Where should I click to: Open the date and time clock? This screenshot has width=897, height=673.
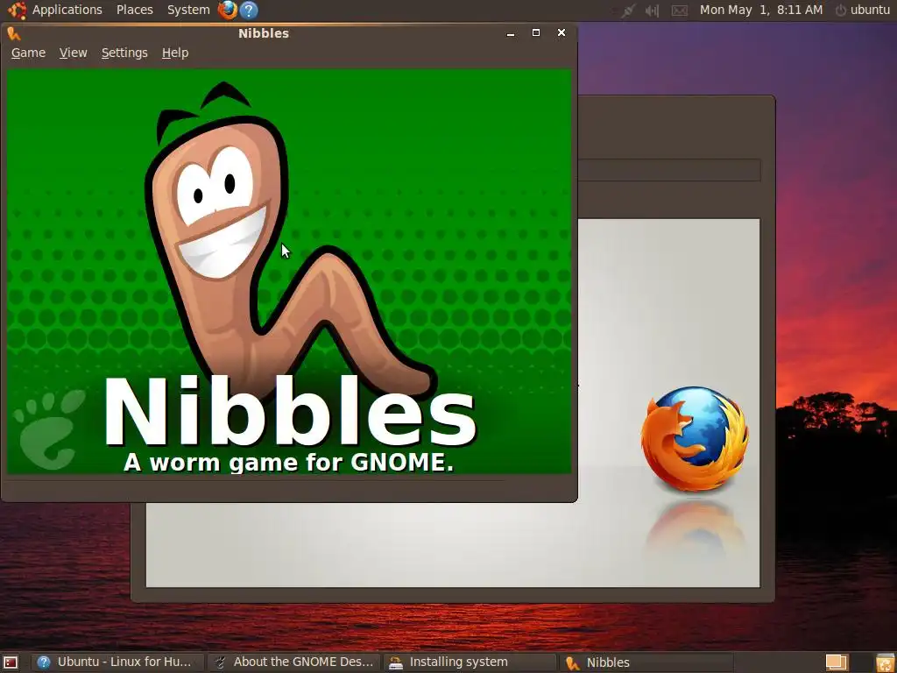761,10
